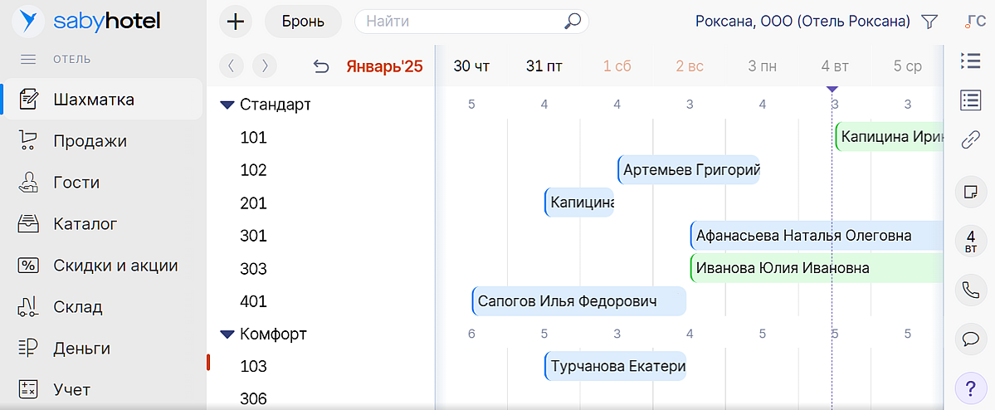Open Сапогов Илья Федорович booking bar

point(578,301)
